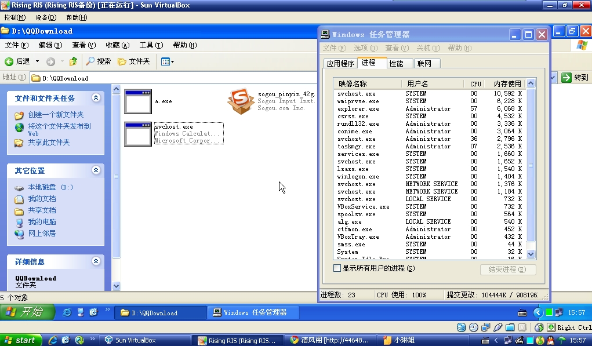This screenshot has height=346, width=592.
Task: Open Local Disk (D:) in other places
Action: [x=50, y=187]
